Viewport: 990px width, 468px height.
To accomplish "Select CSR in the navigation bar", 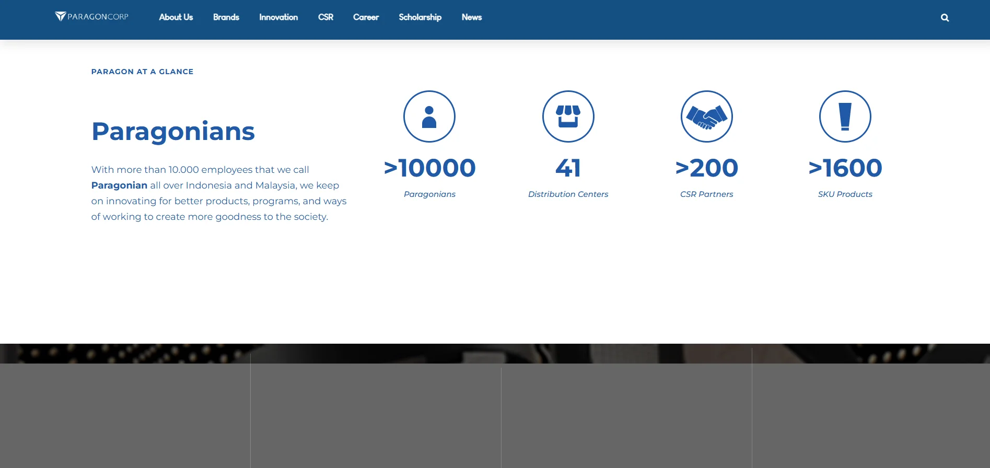I will coord(325,17).
